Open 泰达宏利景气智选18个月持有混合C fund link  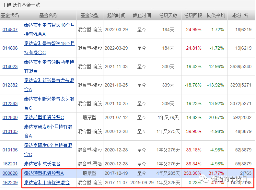(x=49, y=48)
